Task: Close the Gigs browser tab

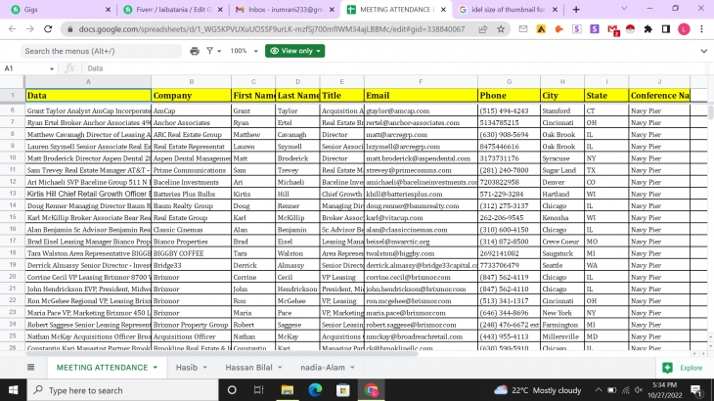Action: click(108, 10)
